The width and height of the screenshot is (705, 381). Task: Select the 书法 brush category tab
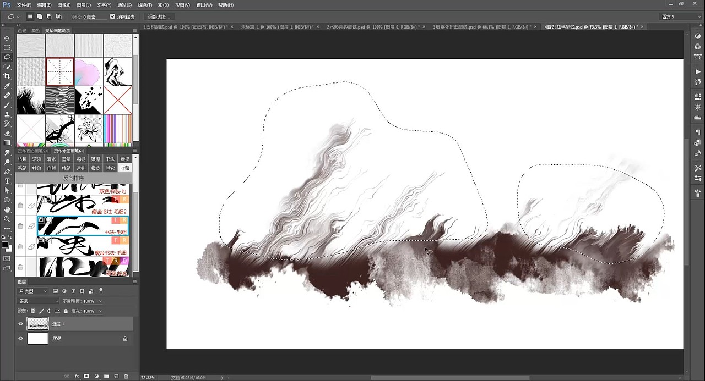coord(110,159)
